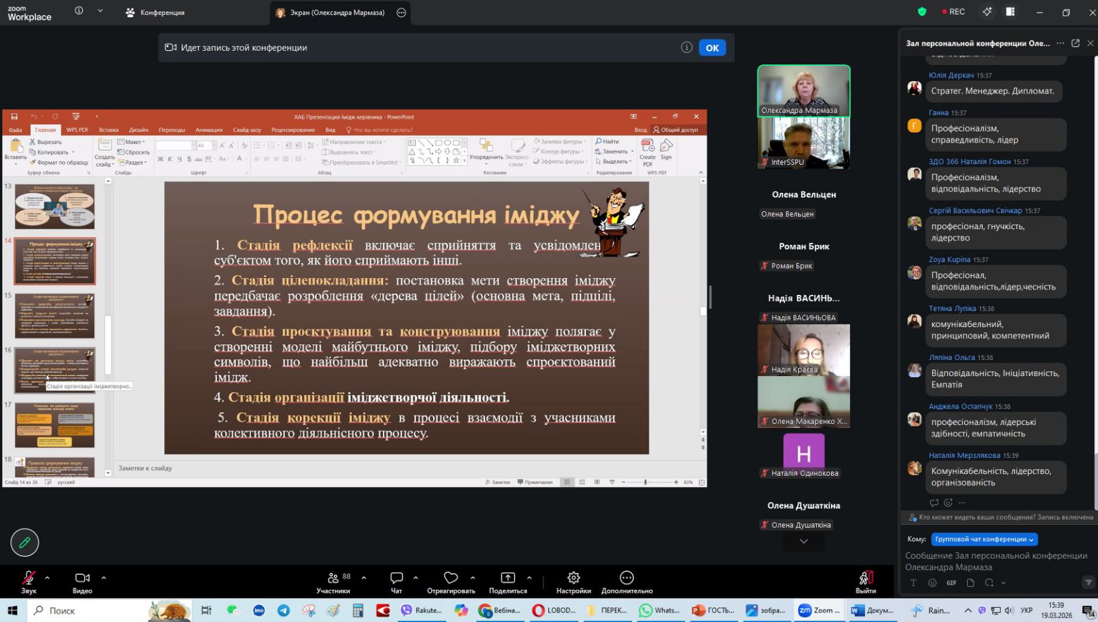
Task: Open the Групповой чат конференции recipient dropdown
Action: click(x=984, y=539)
